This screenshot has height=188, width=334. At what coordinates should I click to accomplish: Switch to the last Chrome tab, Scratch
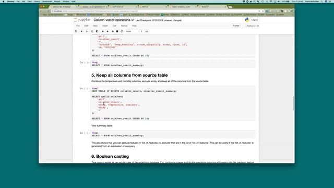pos(212,7)
